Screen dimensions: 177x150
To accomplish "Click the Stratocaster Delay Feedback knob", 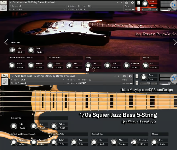I will coord(126,65).
